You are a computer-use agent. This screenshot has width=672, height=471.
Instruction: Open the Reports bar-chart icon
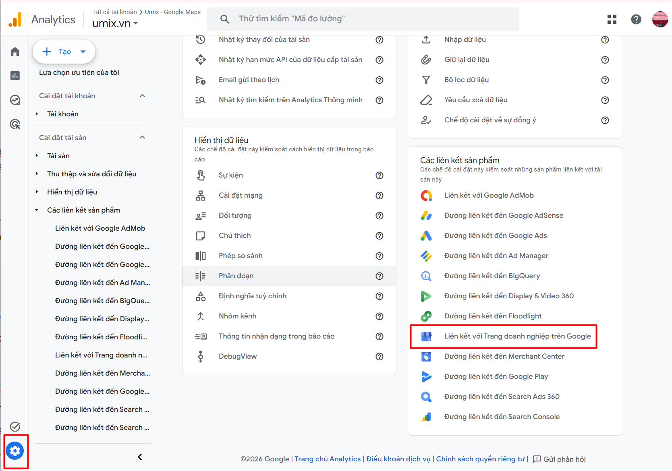[x=15, y=76]
